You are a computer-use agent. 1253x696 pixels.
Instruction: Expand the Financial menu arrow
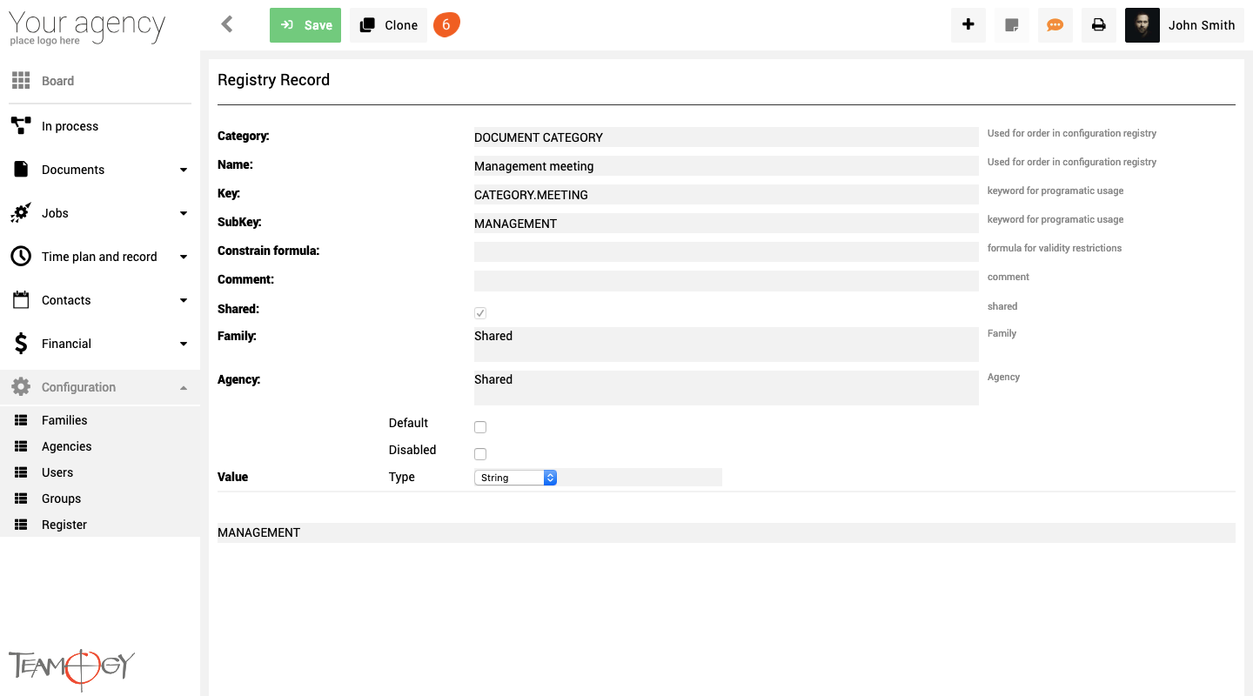[x=184, y=344]
